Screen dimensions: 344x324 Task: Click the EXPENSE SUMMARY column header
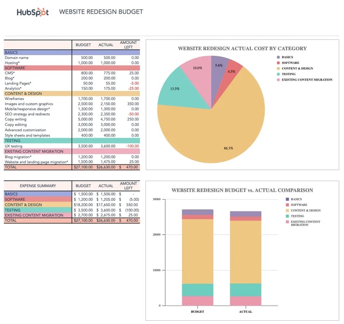click(x=38, y=186)
